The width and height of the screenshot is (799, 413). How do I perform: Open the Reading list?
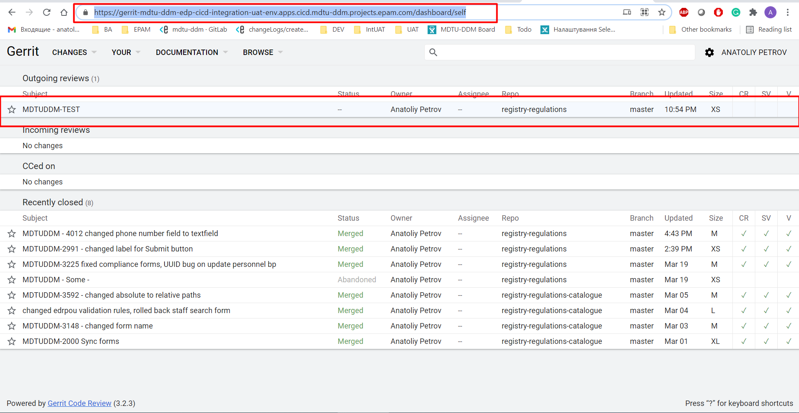coord(769,30)
